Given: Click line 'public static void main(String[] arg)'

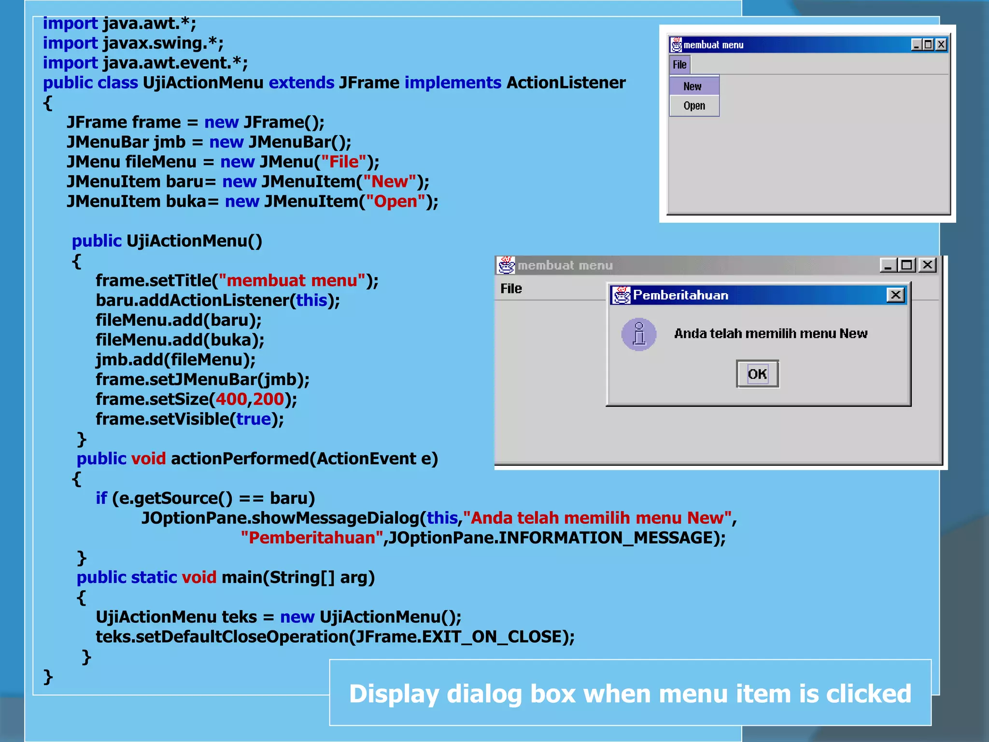Looking at the screenshot, I should 226,577.
